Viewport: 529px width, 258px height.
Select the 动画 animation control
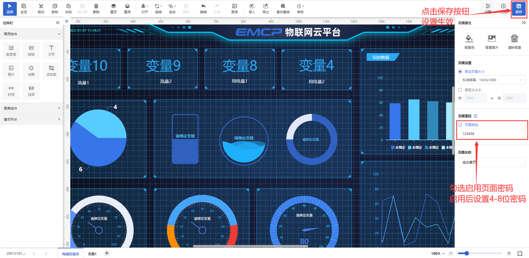[31, 71]
